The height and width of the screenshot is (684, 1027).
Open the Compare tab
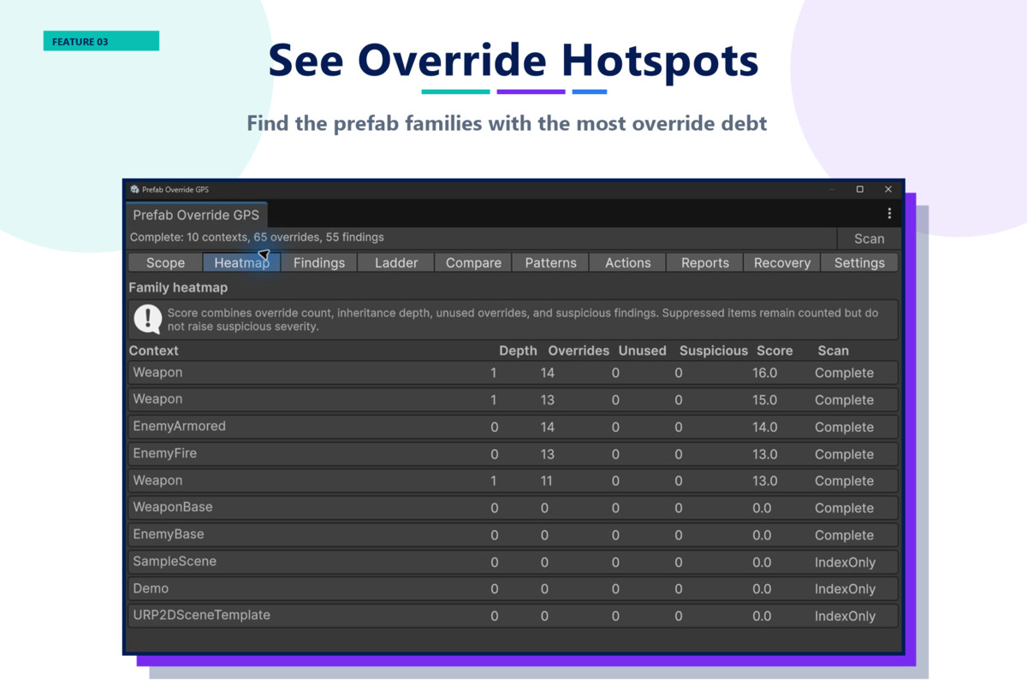[473, 262]
